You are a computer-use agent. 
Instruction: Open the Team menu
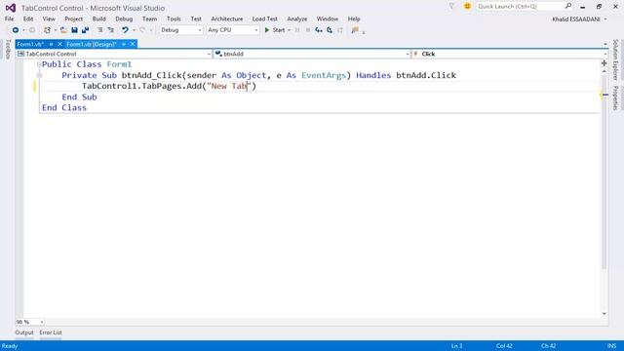pyautogui.click(x=149, y=19)
